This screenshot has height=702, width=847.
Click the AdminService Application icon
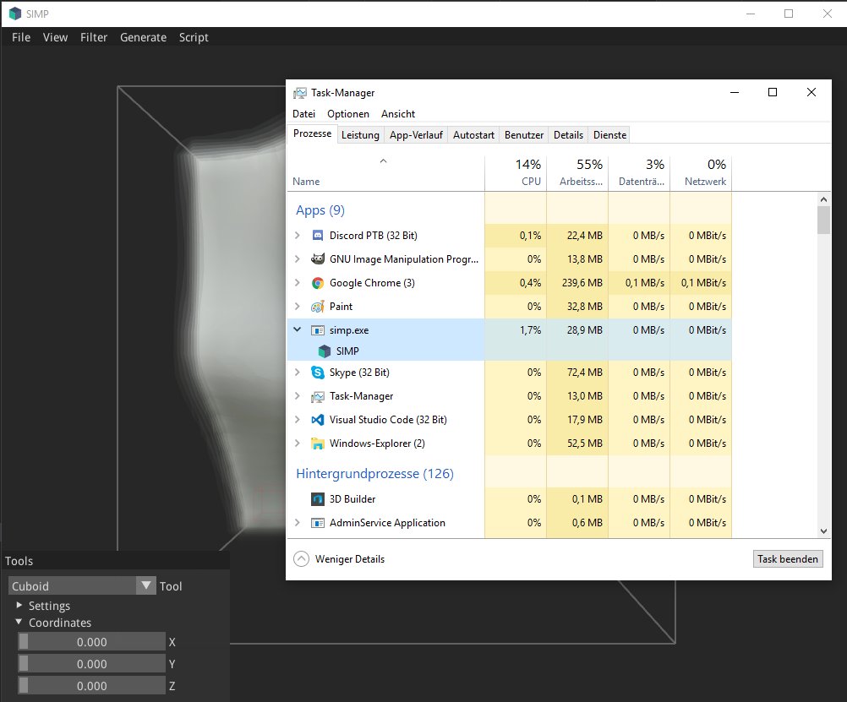(318, 523)
